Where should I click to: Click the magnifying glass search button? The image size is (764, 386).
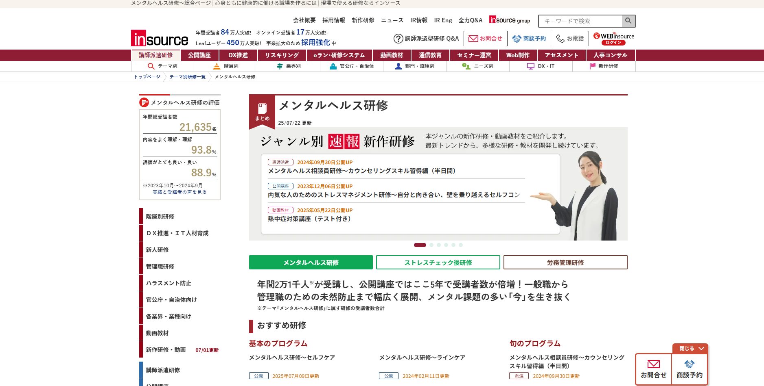point(628,21)
